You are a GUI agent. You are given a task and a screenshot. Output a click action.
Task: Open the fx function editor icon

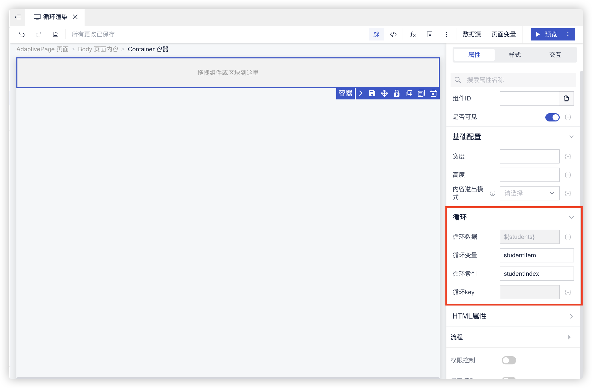412,34
